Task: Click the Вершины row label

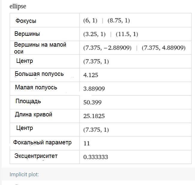Action: (x=27, y=34)
